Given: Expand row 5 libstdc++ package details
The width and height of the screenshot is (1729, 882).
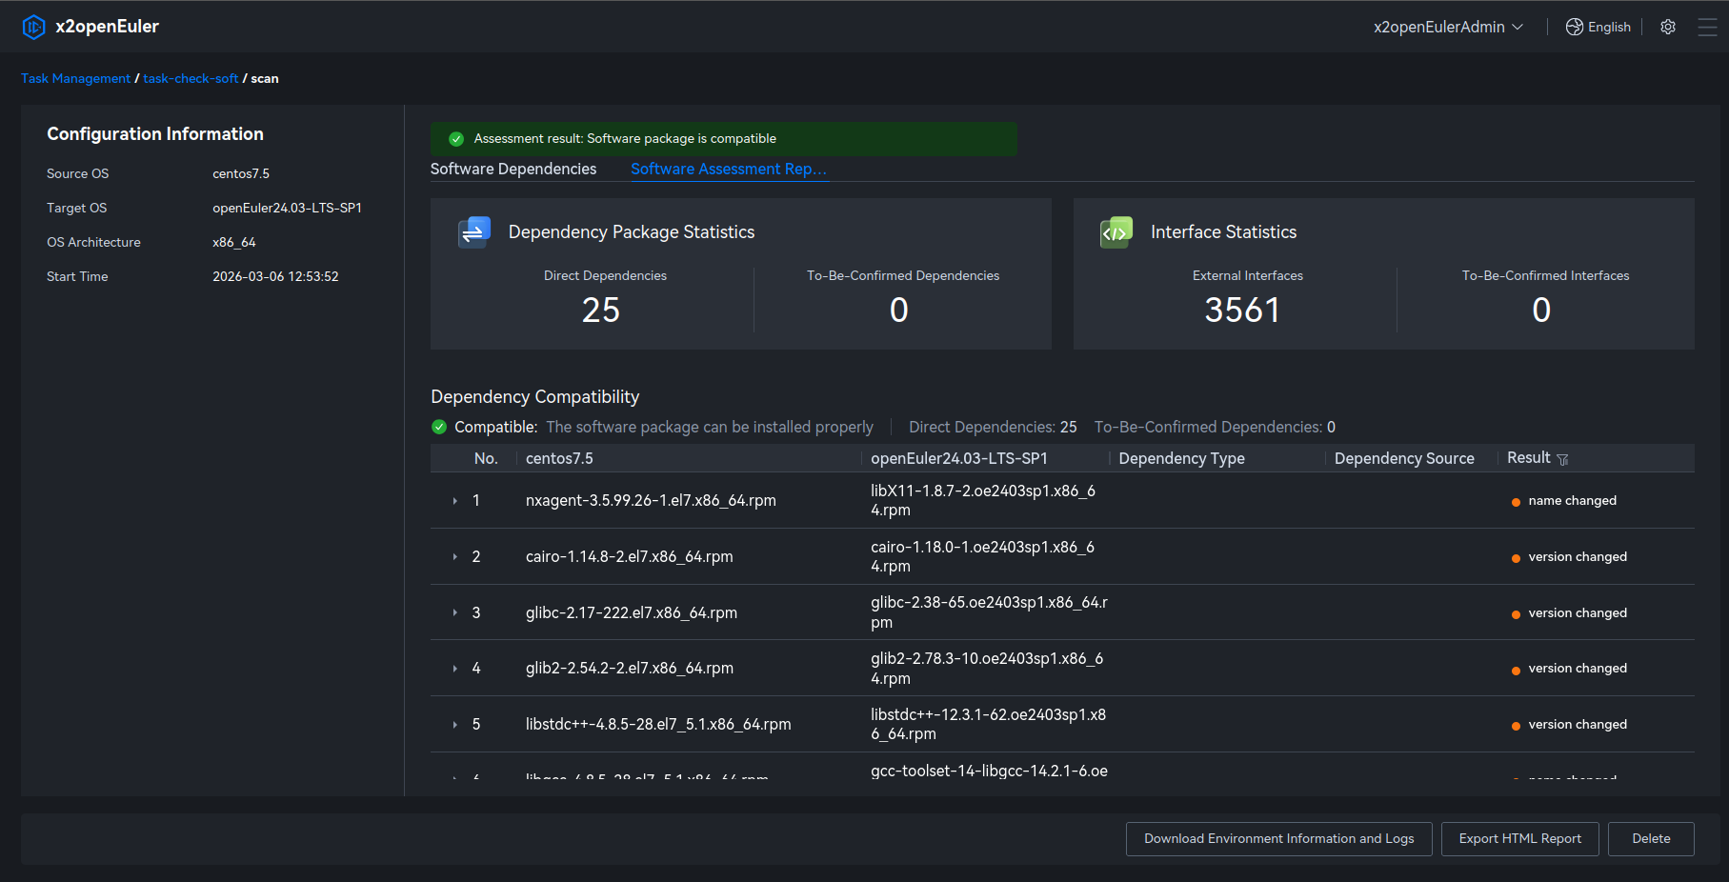Looking at the screenshot, I should pos(455,725).
